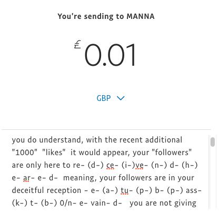The image size is (219, 214).
Task: Click "deceitful reception" in the note text
Action: pos(46,190)
